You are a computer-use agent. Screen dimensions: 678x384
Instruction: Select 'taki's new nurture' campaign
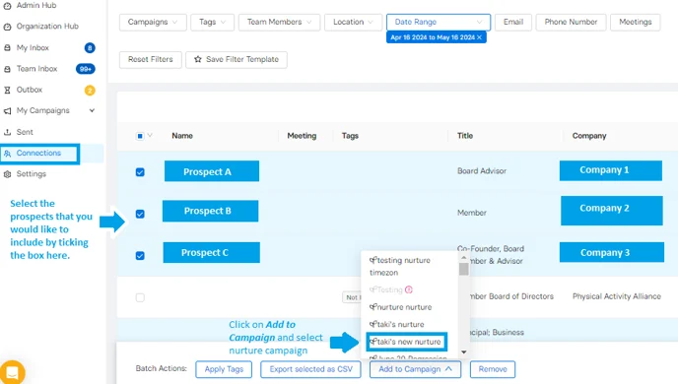pyautogui.click(x=406, y=342)
